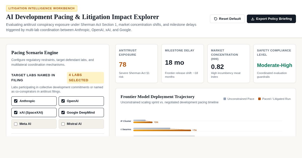The height and width of the screenshot is (158, 302).
Task: Click the "0.82" HHI value
Action: coord(217,67)
